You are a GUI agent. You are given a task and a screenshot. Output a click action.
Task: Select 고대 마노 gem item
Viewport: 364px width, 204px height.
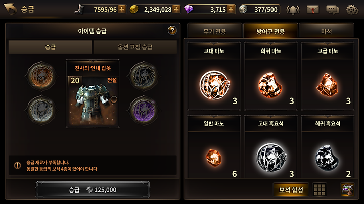point(214,77)
